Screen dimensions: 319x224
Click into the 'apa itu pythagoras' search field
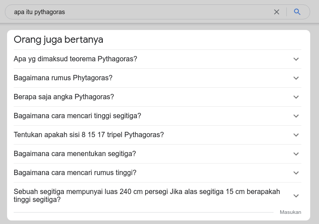(x=132, y=12)
